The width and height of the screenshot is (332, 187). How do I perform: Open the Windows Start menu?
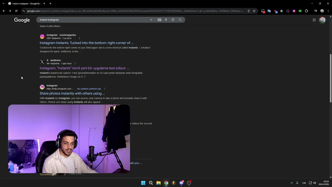click(x=143, y=183)
